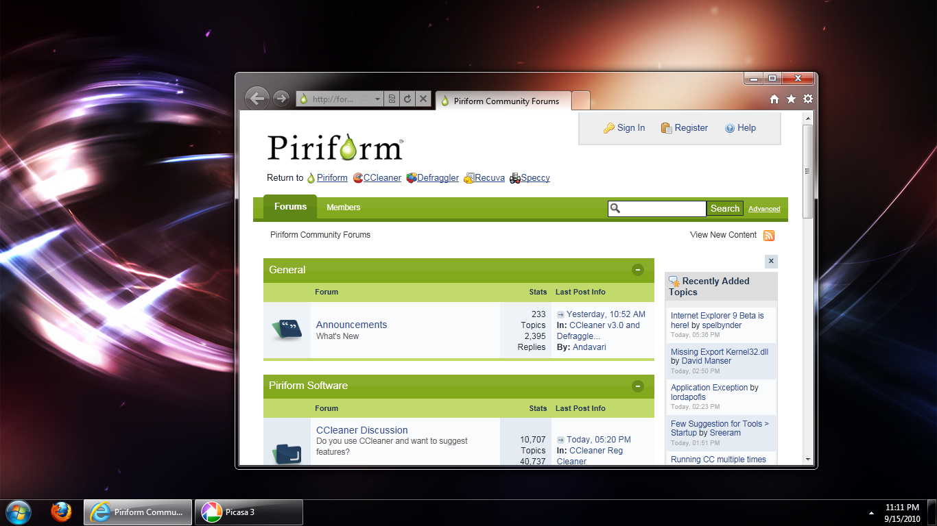Switch to the Picasa 3 taskbar button
This screenshot has width=937, height=526.
click(x=250, y=512)
